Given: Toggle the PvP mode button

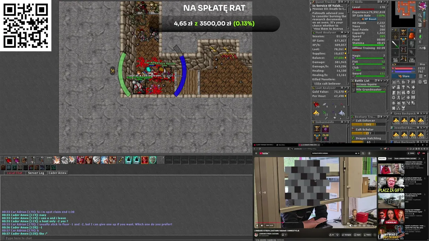Looking at the screenshot, I should [422, 48].
